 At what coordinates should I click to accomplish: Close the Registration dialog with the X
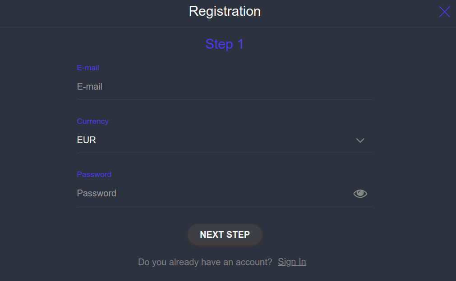(x=444, y=12)
